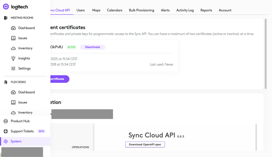272x157 pixels.
Task: Open the Maps tab
Action: pyautogui.click(x=96, y=10)
